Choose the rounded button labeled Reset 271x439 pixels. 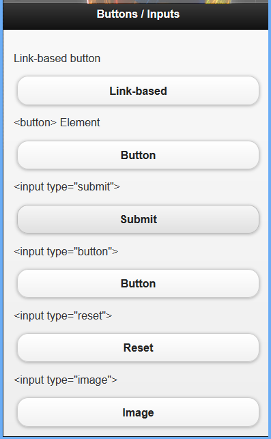tap(138, 348)
